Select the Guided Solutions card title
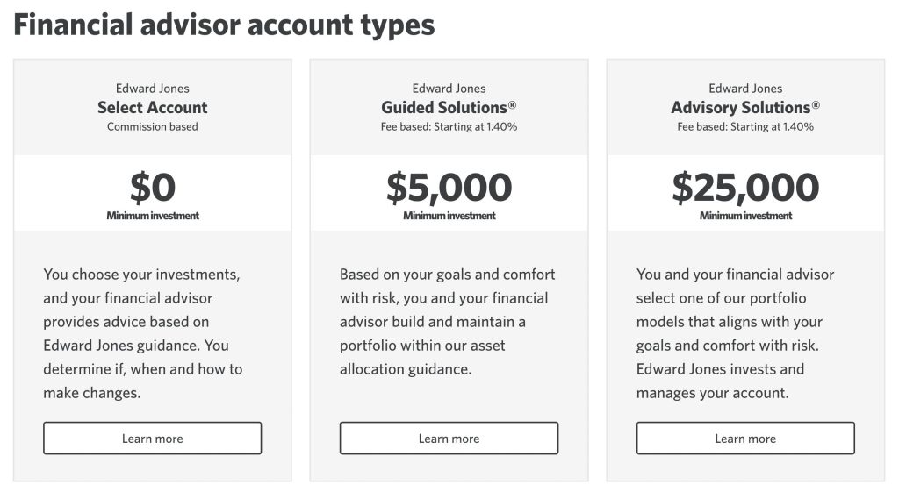 (449, 108)
